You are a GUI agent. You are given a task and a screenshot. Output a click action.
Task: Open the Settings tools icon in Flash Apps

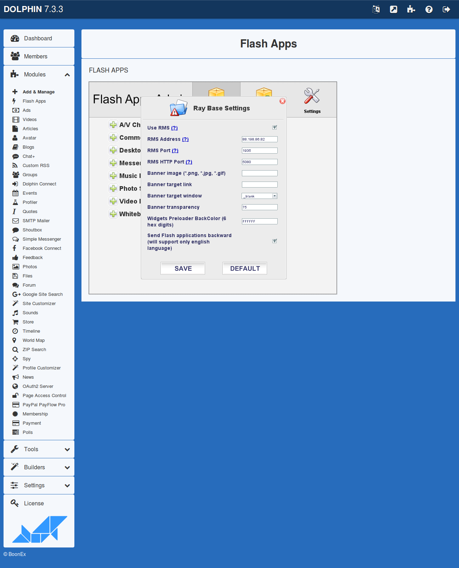[x=312, y=101]
